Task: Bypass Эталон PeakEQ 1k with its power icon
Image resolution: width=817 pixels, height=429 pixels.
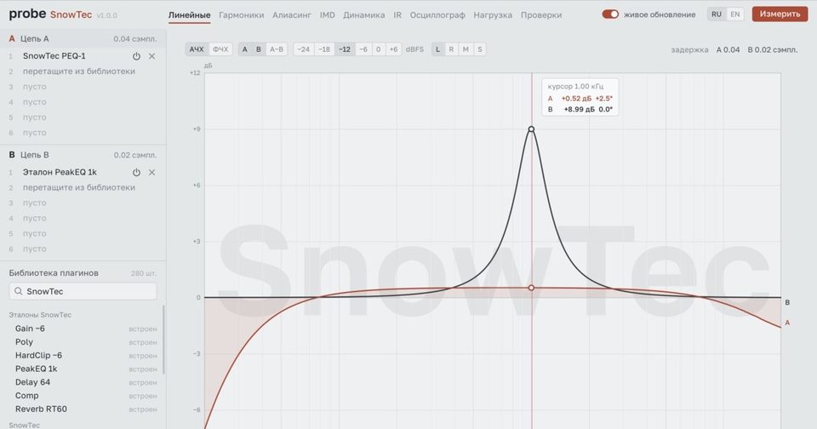Action: tap(136, 172)
